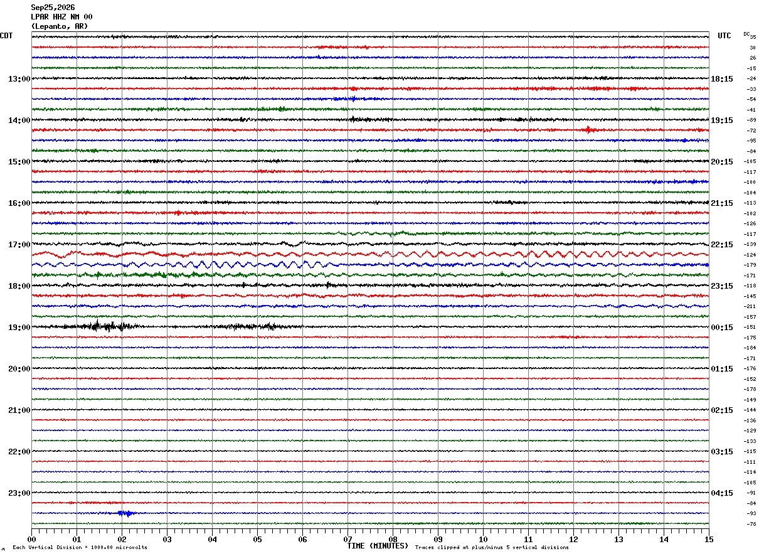Click the Each Vertical Division scale note
Image resolution: width=759 pixels, height=556 pixels.
pos(80,548)
